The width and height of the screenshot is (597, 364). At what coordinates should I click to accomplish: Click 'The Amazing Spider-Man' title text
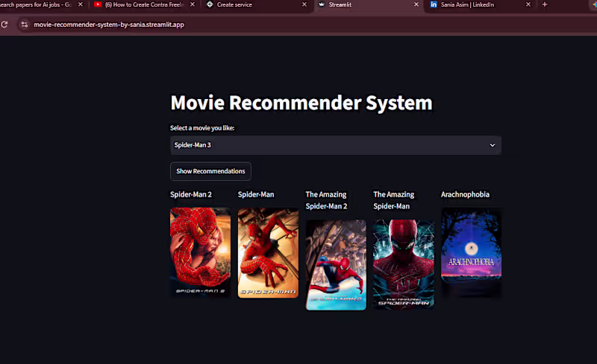[394, 200]
